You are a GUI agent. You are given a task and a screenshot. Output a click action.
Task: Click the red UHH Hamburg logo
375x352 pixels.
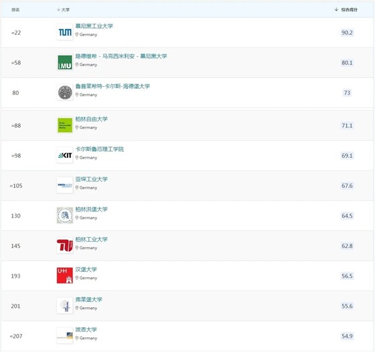click(x=65, y=276)
